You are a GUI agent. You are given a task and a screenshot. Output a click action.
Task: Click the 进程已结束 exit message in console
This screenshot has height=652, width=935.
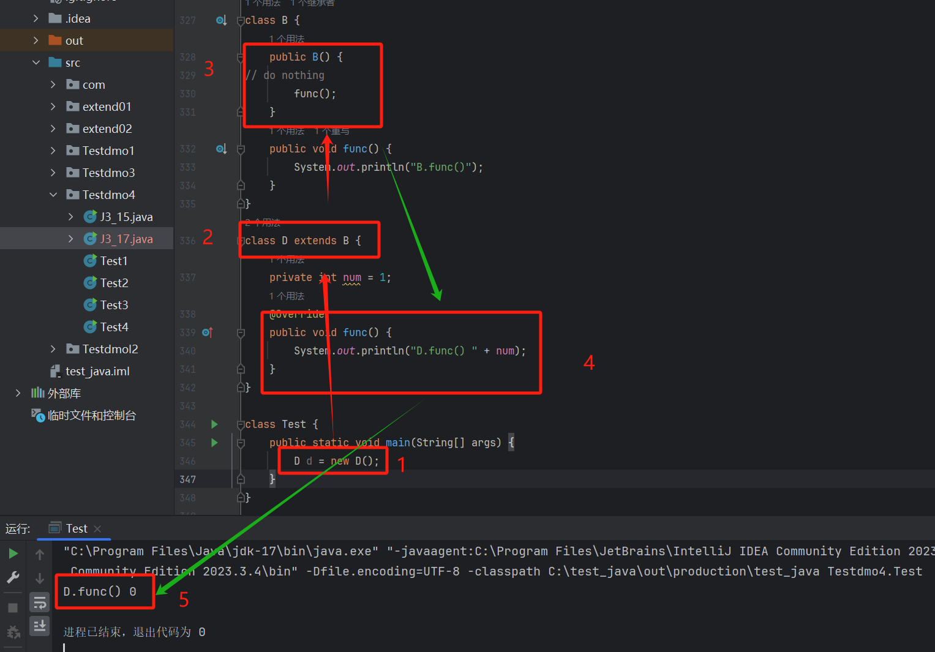134,632
